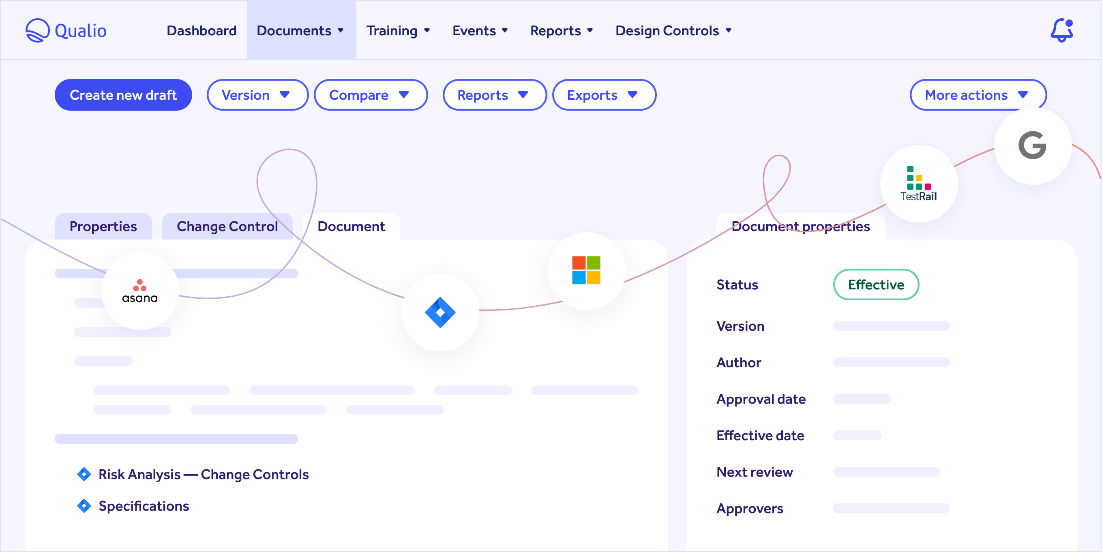Click Jira icon beside Specifications
This screenshot has height=552, width=1102.
click(84, 506)
